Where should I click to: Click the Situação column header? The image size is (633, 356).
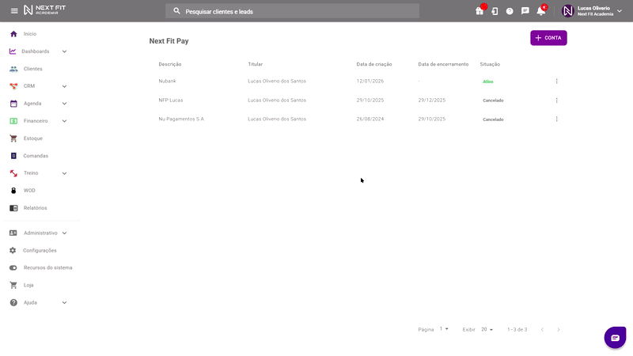pos(490,64)
